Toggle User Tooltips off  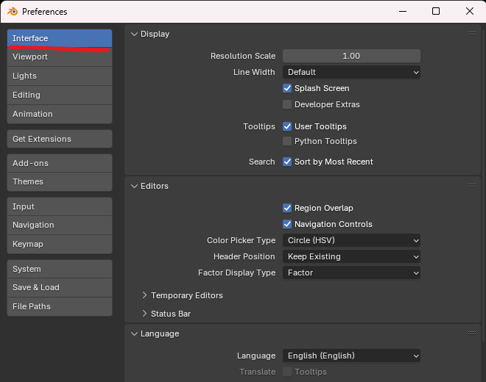coord(287,126)
